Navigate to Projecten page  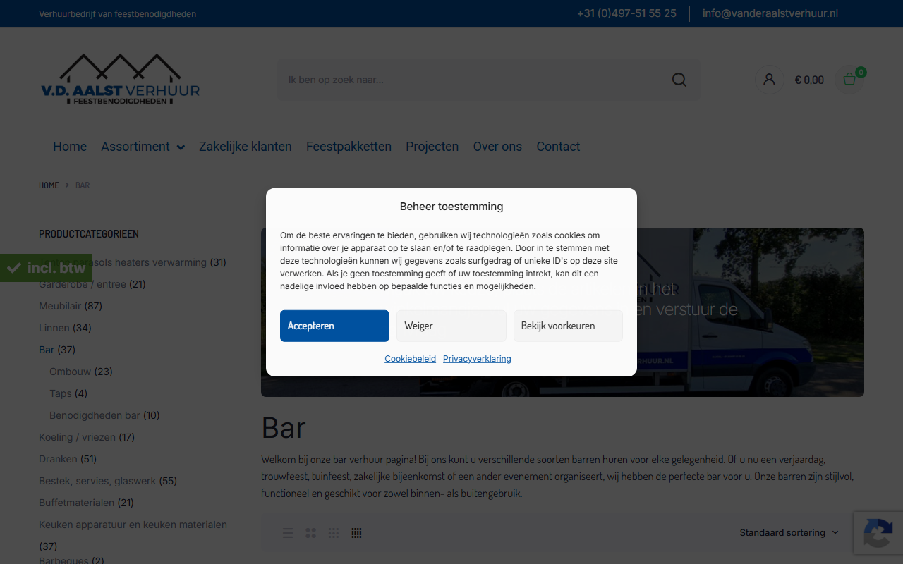(432, 147)
